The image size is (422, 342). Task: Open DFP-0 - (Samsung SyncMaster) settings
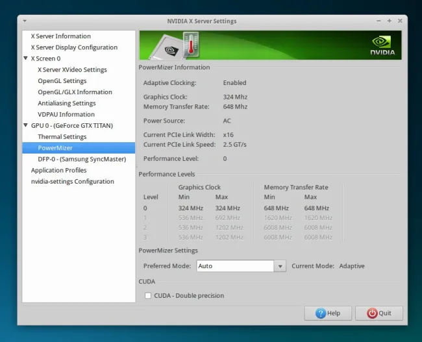coord(82,159)
